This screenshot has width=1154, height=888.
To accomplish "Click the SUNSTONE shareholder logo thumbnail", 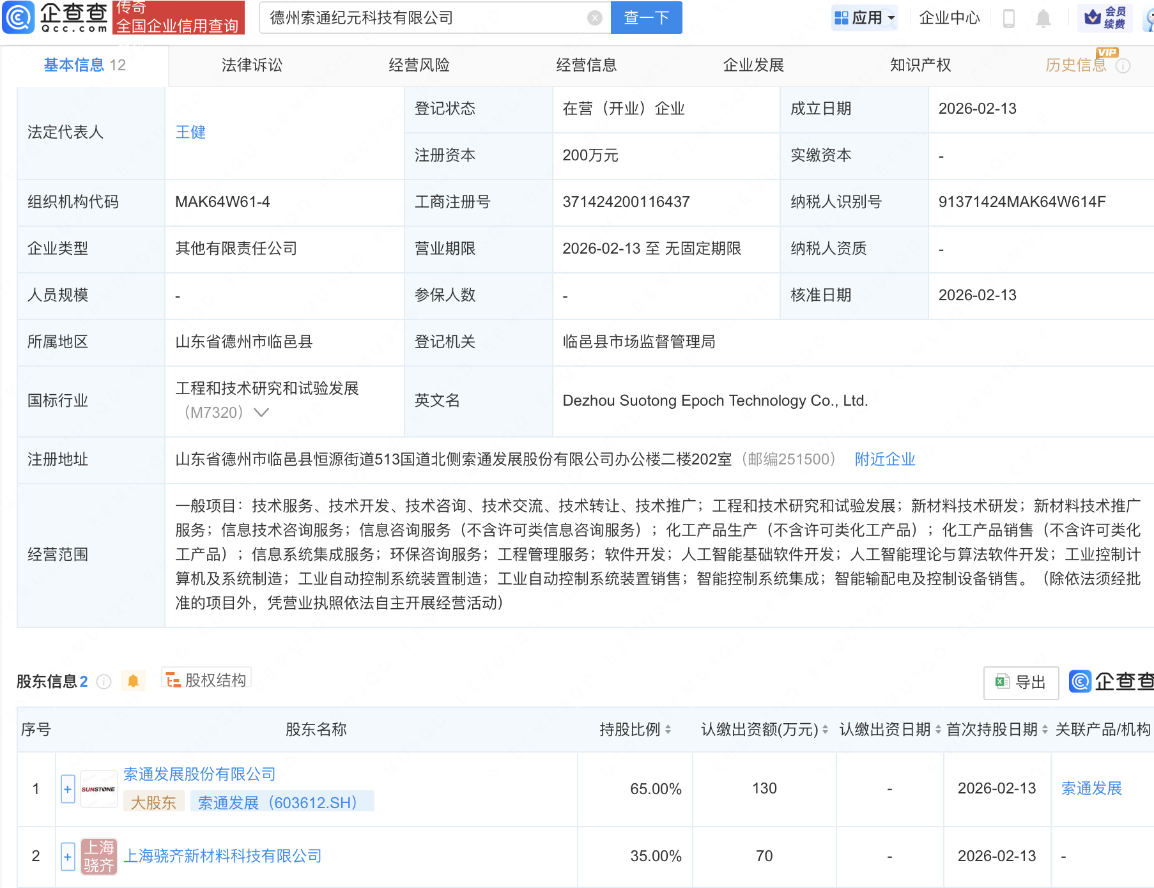I will tap(98, 789).
